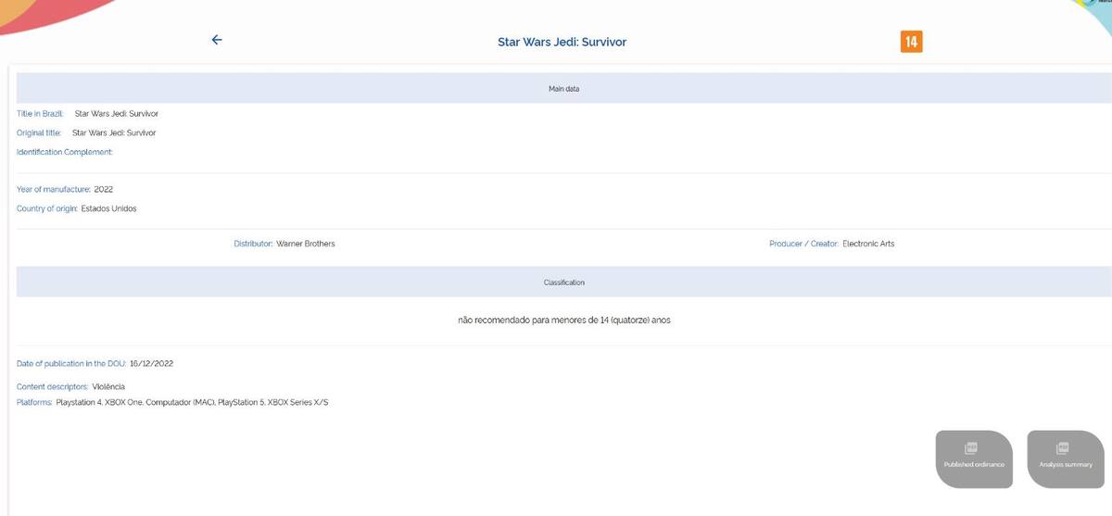1112x516 pixels.
Task: Click the Star Wars Jedi: Survivor page title
Action: tap(562, 42)
